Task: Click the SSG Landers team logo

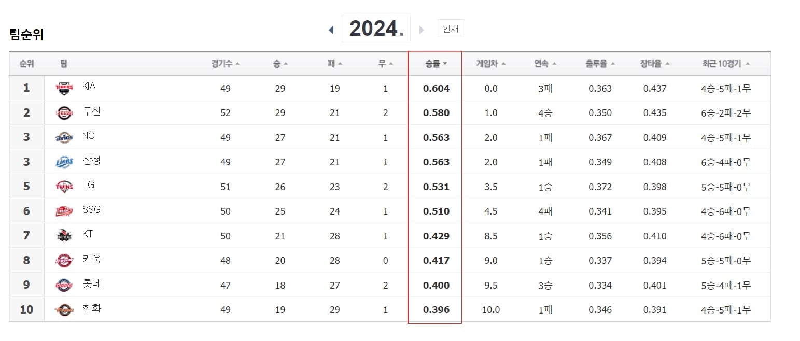Action: tap(65, 211)
